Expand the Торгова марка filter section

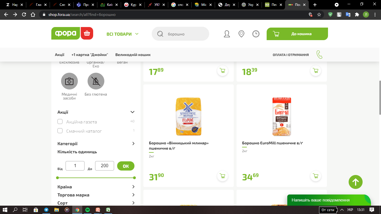click(133, 195)
